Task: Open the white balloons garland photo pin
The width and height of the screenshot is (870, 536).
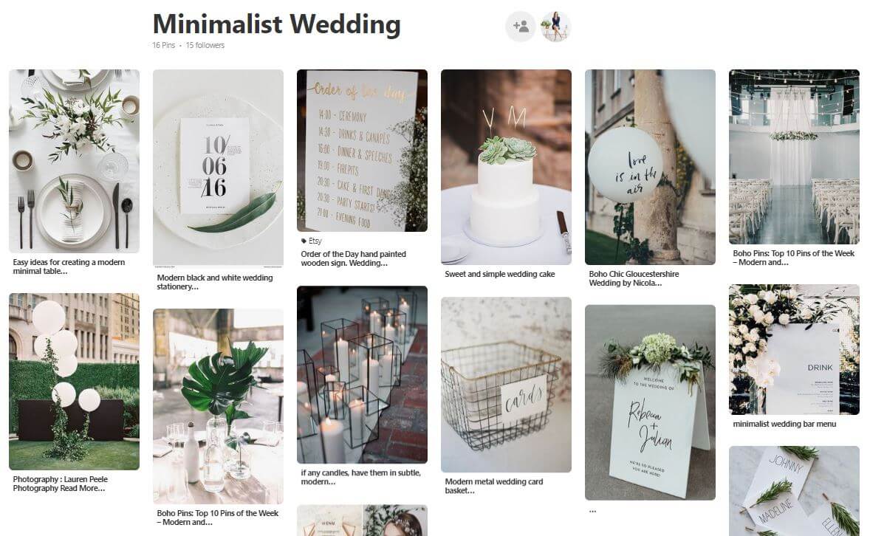Action: 75,382
